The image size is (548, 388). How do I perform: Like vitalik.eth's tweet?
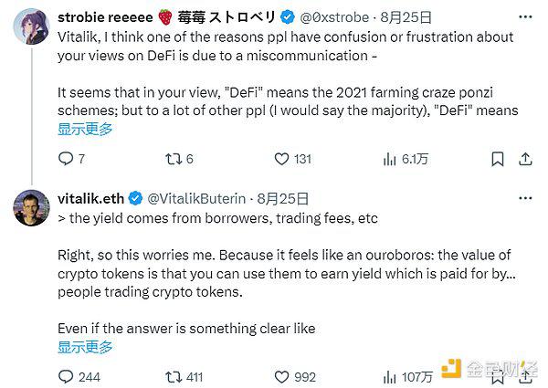point(282,376)
